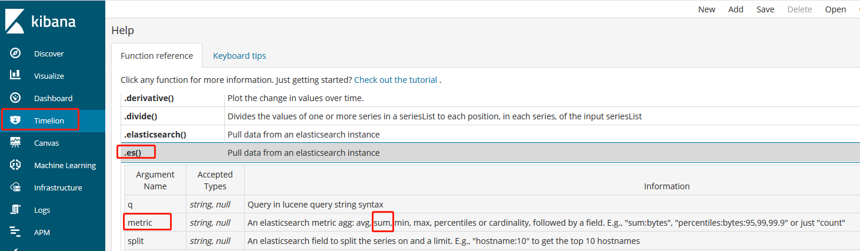Open Logs sidebar icon
860x251 pixels.
pos(15,210)
